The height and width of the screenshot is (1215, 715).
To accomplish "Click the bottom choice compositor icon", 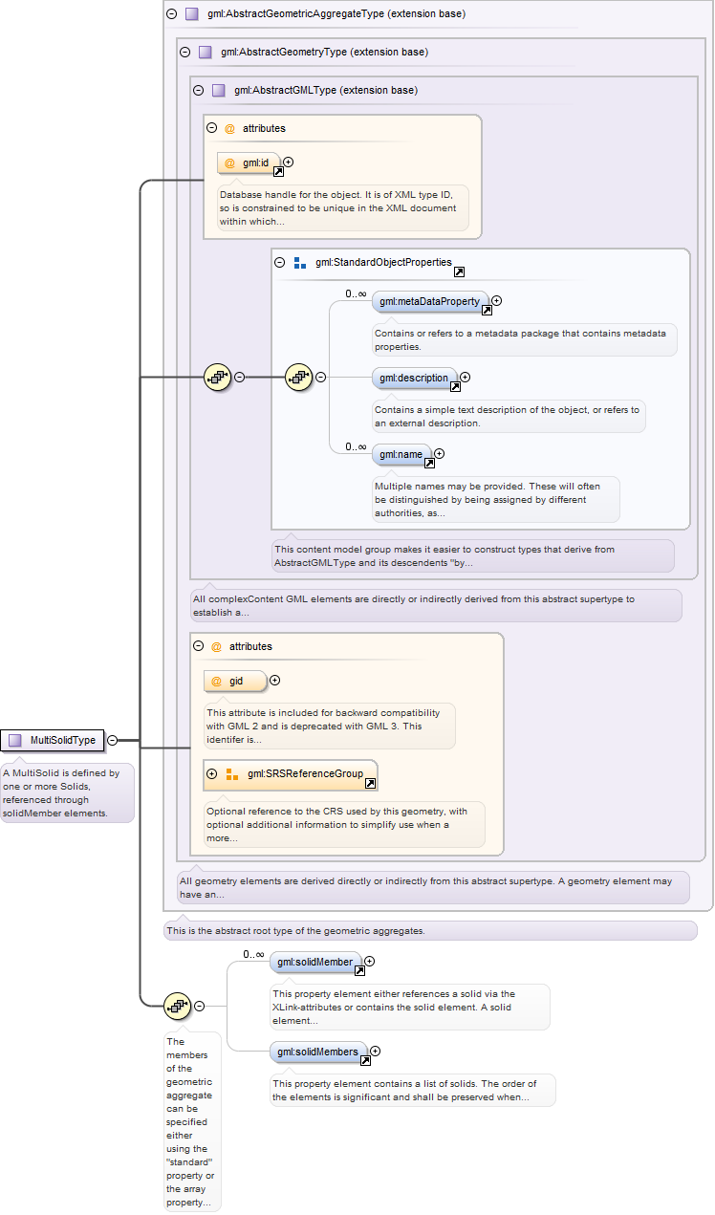I will coord(178,1006).
